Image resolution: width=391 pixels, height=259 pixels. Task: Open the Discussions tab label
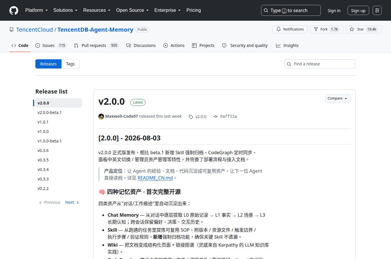tap(145, 45)
